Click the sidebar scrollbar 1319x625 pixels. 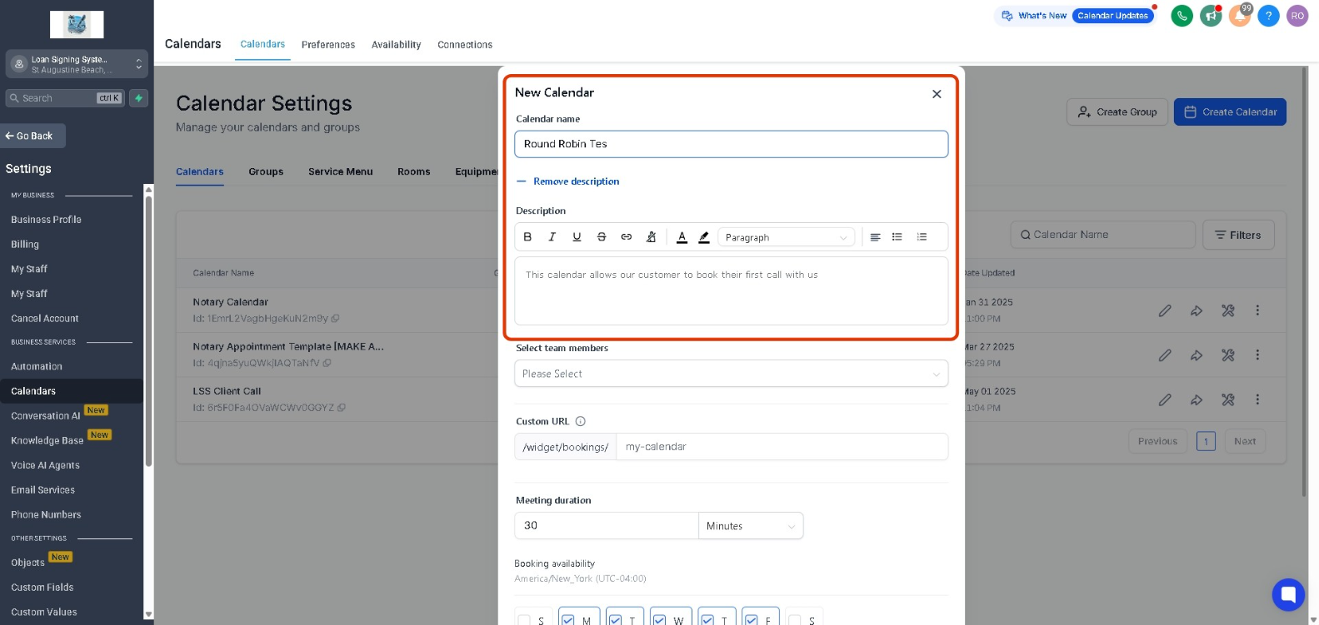[x=148, y=333]
